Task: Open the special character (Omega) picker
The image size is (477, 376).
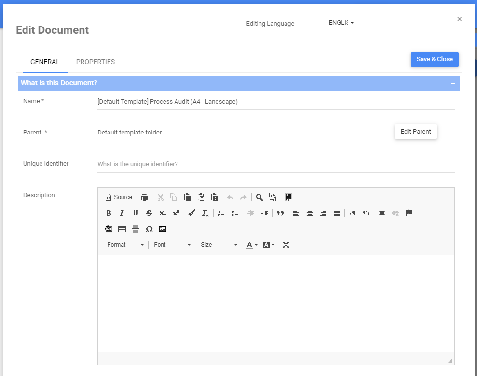Action: click(149, 229)
